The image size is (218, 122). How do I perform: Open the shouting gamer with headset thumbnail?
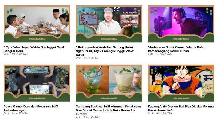click(181, 24)
